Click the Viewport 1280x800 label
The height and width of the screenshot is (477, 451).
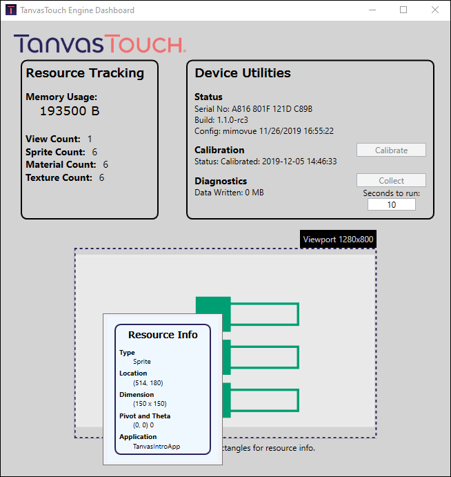[x=338, y=240]
